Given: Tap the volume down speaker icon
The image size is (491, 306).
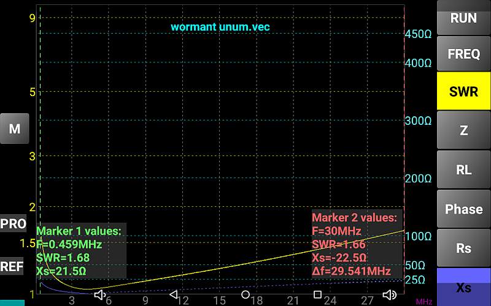Looking at the screenshot, I should (x=100, y=295).
